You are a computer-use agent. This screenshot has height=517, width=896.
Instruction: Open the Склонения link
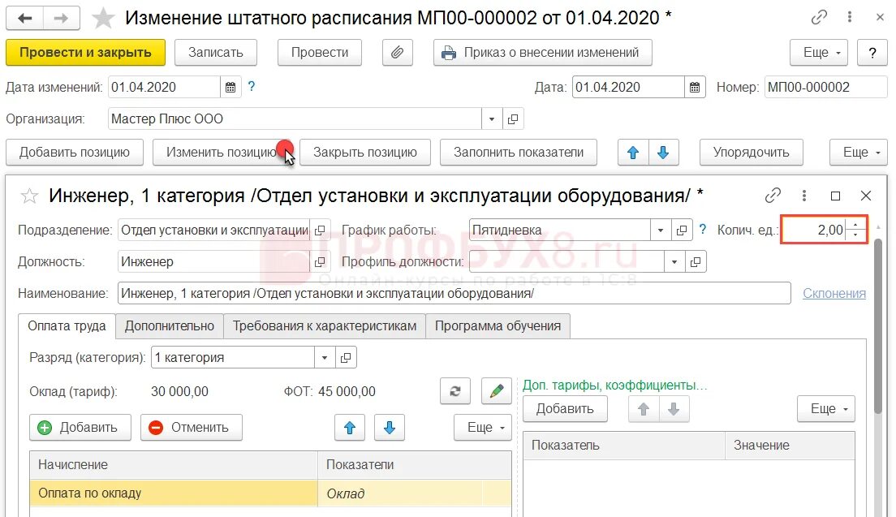[x=834, y=293]
